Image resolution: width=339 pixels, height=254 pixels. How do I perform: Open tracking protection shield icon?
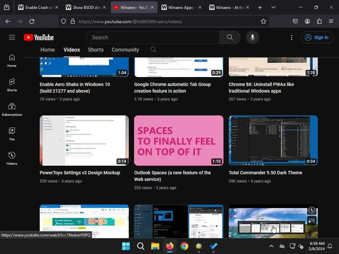(x=63, y=21)
